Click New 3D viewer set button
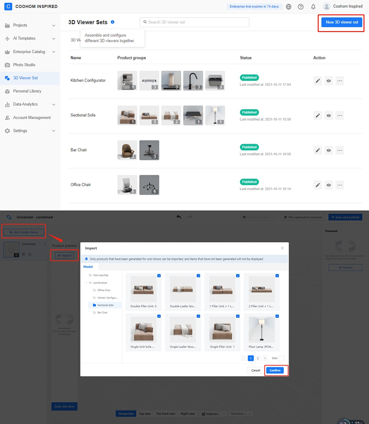The width and height of the screenshot is (369, 424). tap(342, 22)
